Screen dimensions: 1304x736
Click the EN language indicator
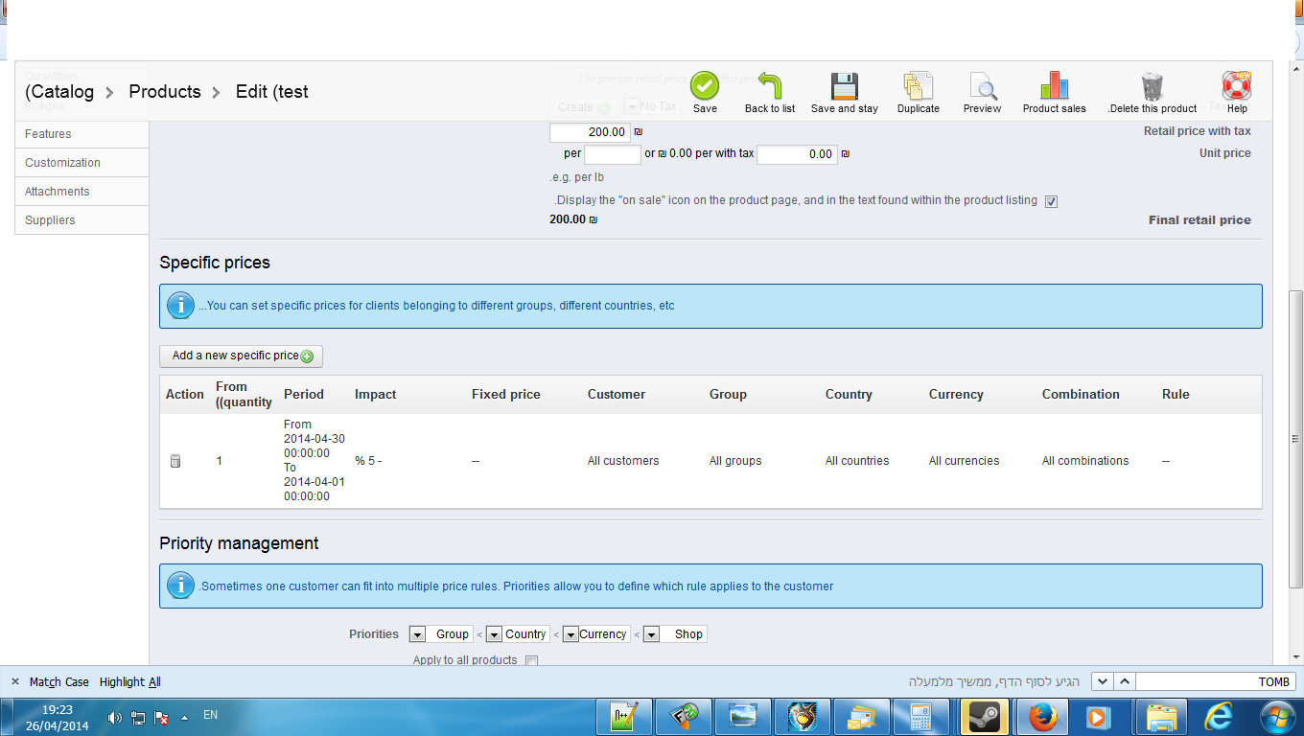pyautogui.click(x=211, y=715)
